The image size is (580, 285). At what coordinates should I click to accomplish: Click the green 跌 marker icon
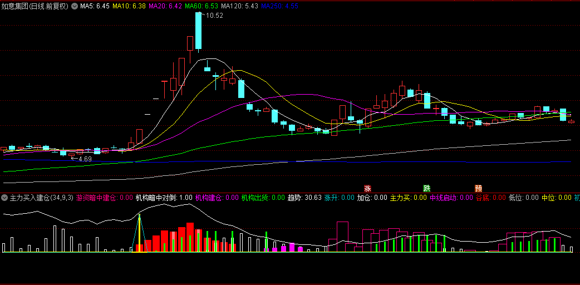(426, 188)
